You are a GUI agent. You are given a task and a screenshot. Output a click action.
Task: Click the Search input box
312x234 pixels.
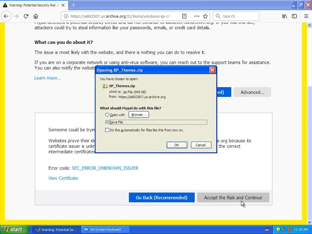click(236, 16)
